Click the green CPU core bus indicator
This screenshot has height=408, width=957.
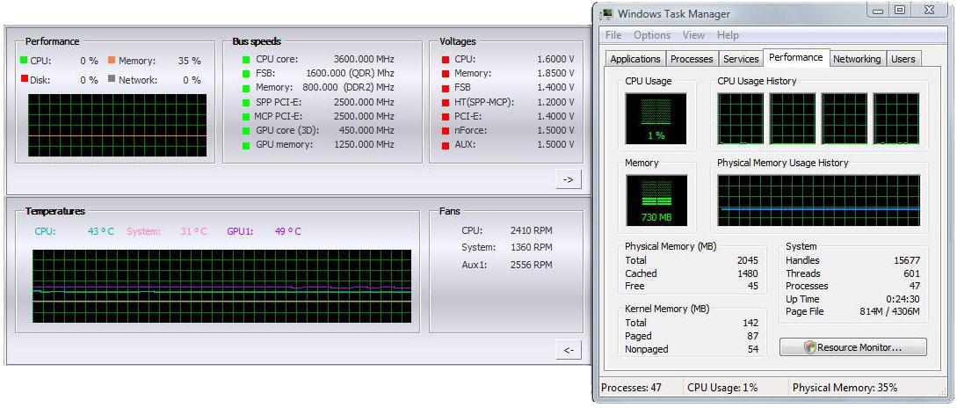tap(245, 60)
